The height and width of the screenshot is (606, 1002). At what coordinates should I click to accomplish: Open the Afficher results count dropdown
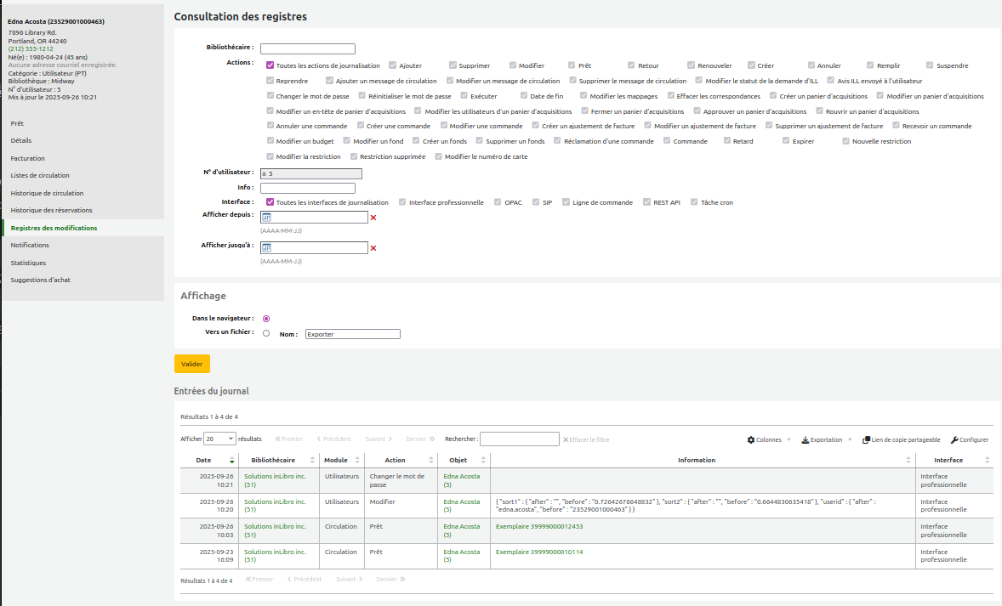(x=219, y=439)
